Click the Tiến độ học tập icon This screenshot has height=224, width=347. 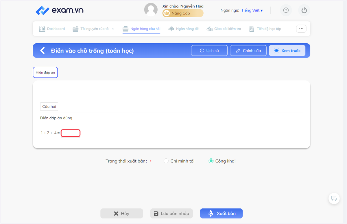(252, 29)
